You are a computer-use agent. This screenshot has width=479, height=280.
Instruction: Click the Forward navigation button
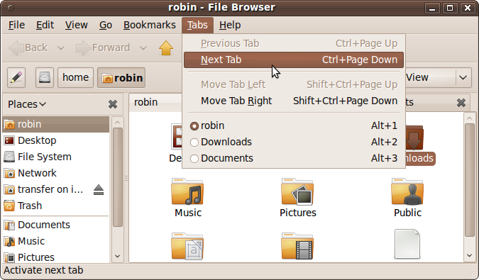coord(103,48)
